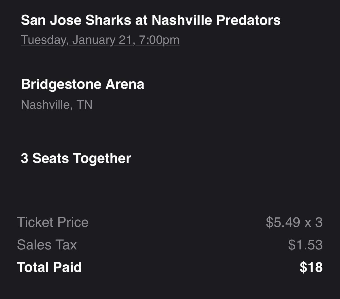Viewport: 340px width, 299px height.
Task: Click the Sales Tax label
Action: [47, 245]
